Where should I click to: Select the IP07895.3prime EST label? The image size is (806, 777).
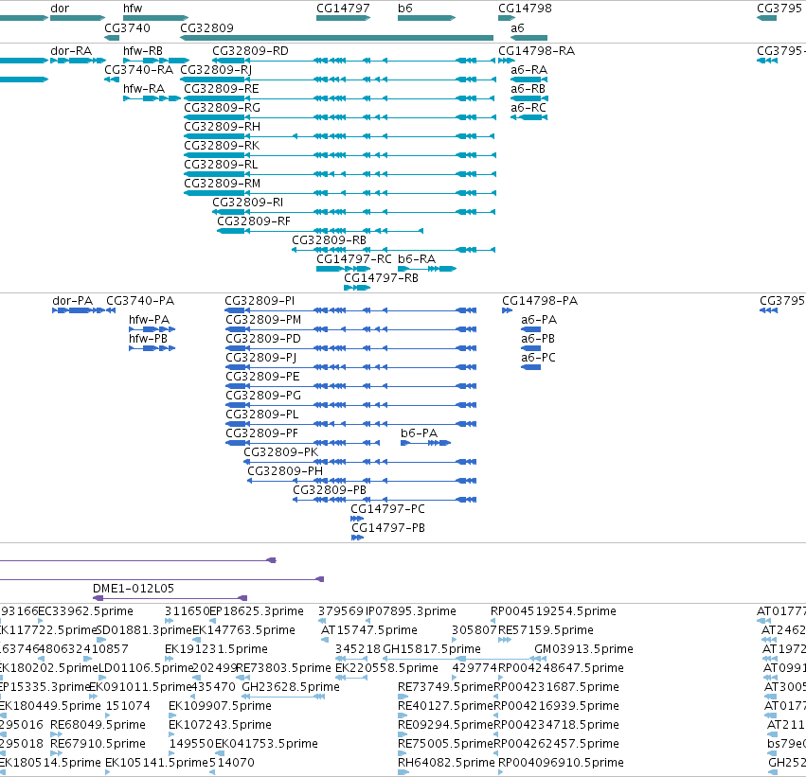(411, 611)
